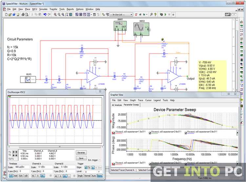
Task: Select the Add timebase mode
Action: 16,176
